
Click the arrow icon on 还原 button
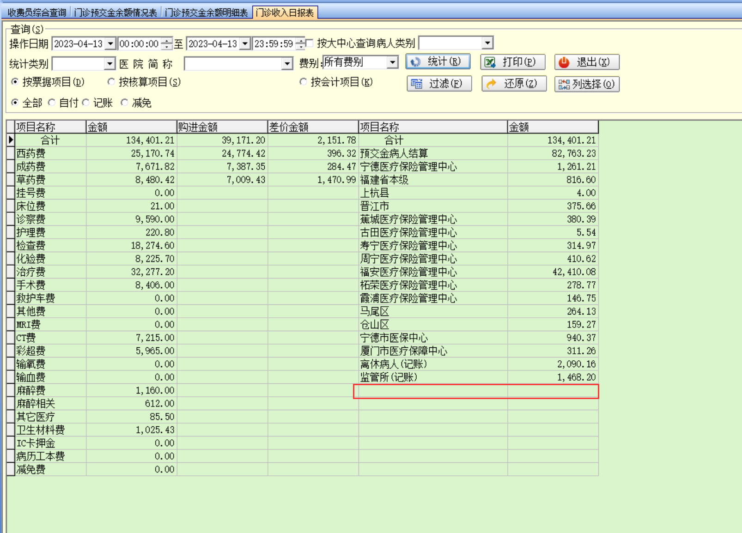pyautogui.click(x=491, y=84)
